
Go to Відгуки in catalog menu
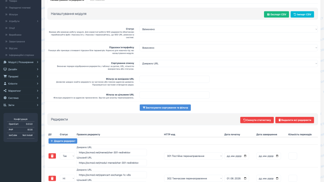click(x=13, y=48)
